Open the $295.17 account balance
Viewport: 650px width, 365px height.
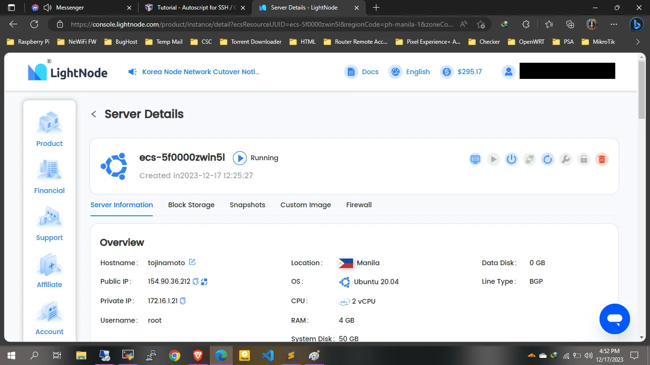click(461, 72)
